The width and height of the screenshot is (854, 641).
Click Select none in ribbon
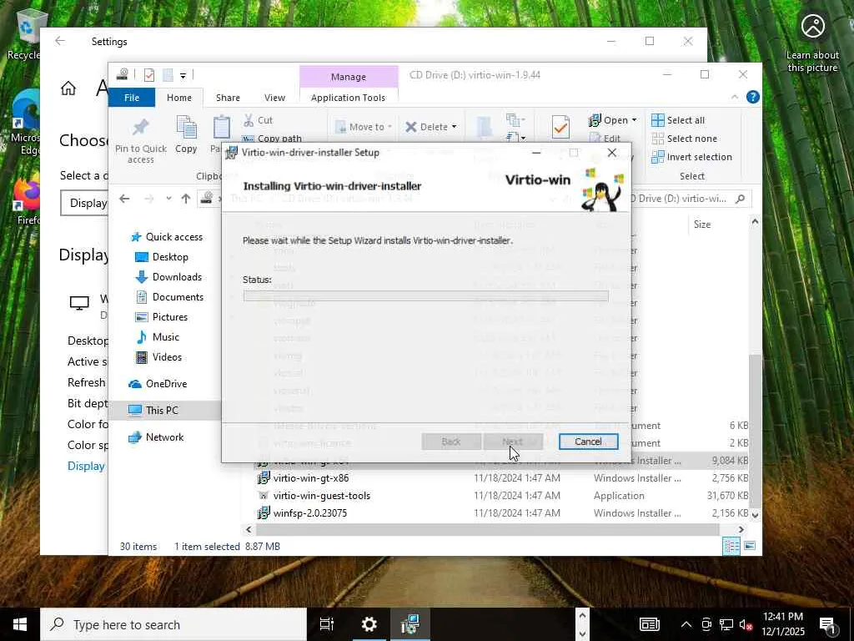pyautogui.click(x=685, y=139)
